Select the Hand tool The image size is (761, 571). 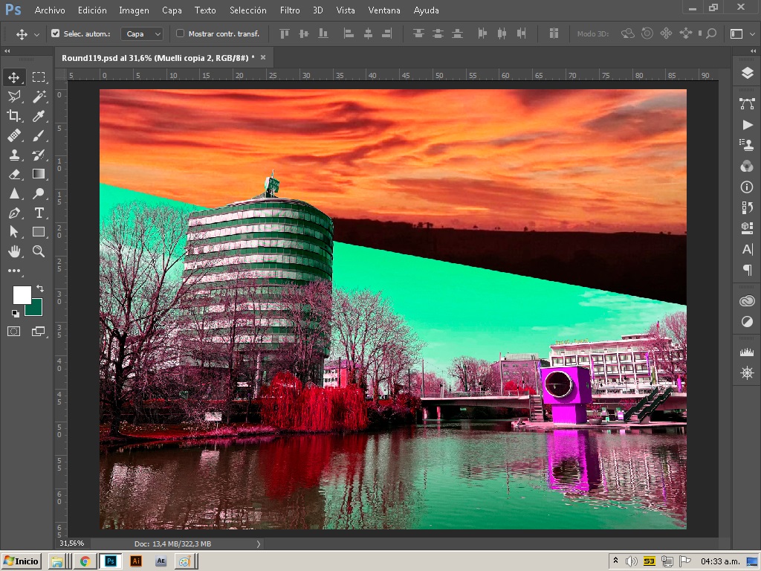tap(13, 251)
